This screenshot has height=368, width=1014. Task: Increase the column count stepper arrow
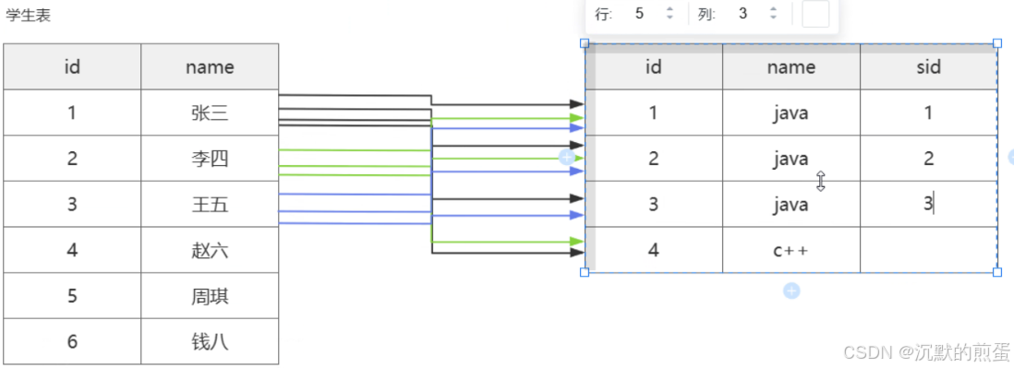click(x=773, y=9)
